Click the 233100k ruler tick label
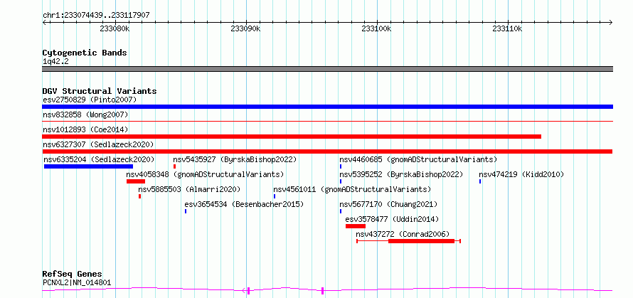Image resolution: width=633 pixels, height=298 pixels. [376, 28]
